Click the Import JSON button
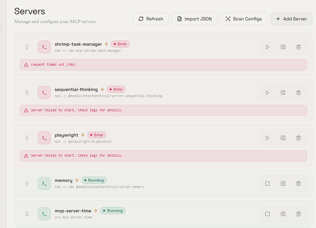The height and width of the screenshot is (228, 316). [194, 19]
